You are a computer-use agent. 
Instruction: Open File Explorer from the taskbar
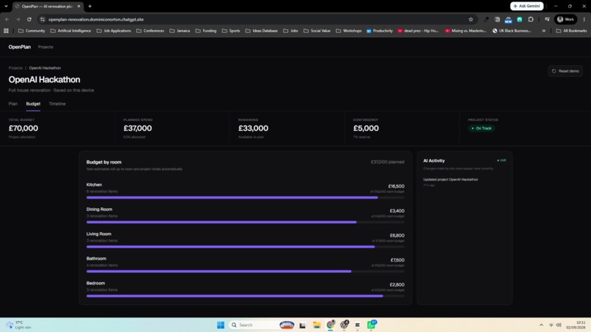coord(317,325)
